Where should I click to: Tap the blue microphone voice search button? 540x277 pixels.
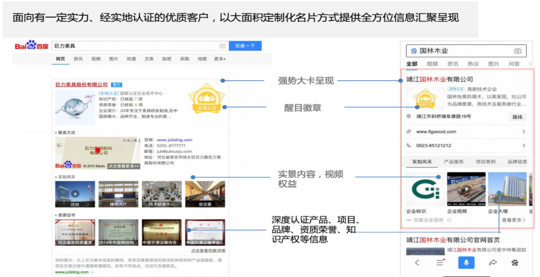tap(466, 262)
